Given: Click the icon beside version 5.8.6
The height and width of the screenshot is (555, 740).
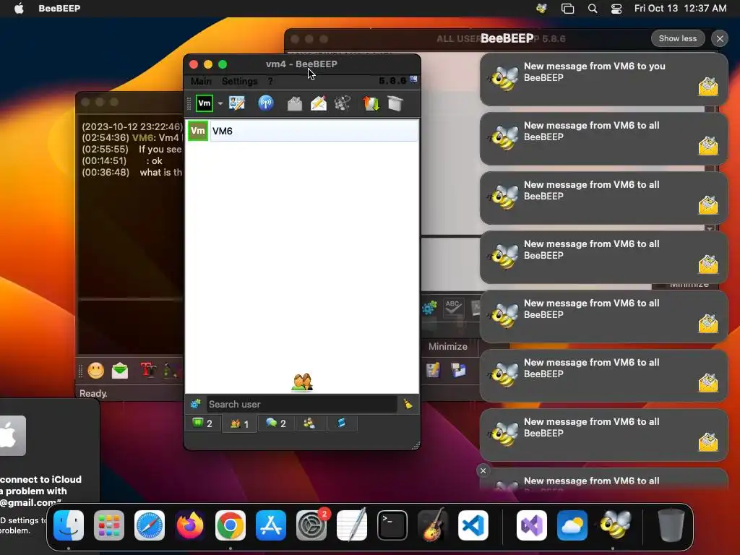Looking at the screenshot, I should [413, 79].
